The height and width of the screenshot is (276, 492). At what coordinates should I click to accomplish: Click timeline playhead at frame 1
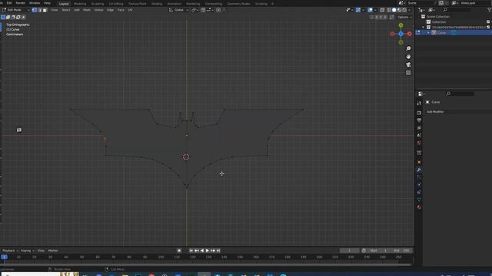point(4,257)
